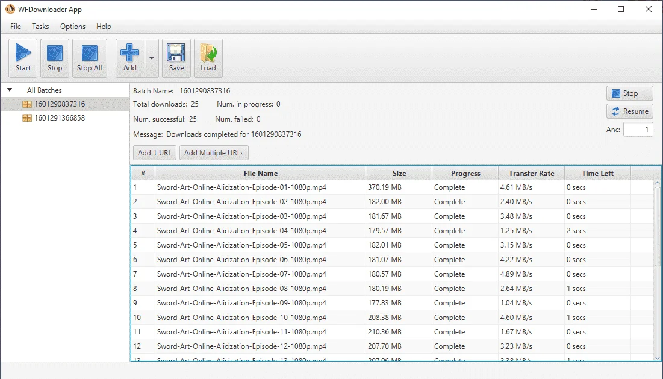The image size is (663, 379).
Task: Click the Resume button
Action: 630,111
